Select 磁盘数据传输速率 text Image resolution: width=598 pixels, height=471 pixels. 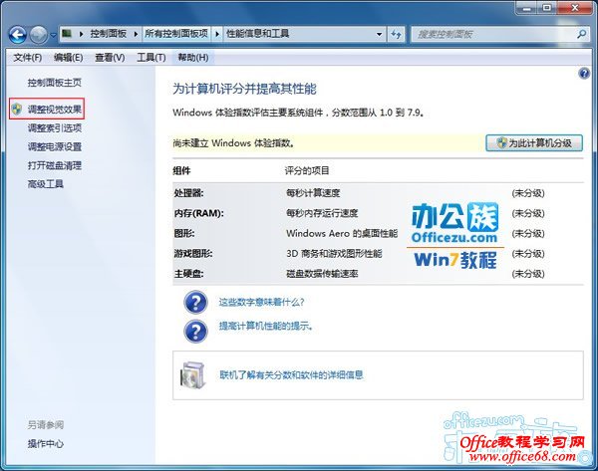tap(322, 274)
